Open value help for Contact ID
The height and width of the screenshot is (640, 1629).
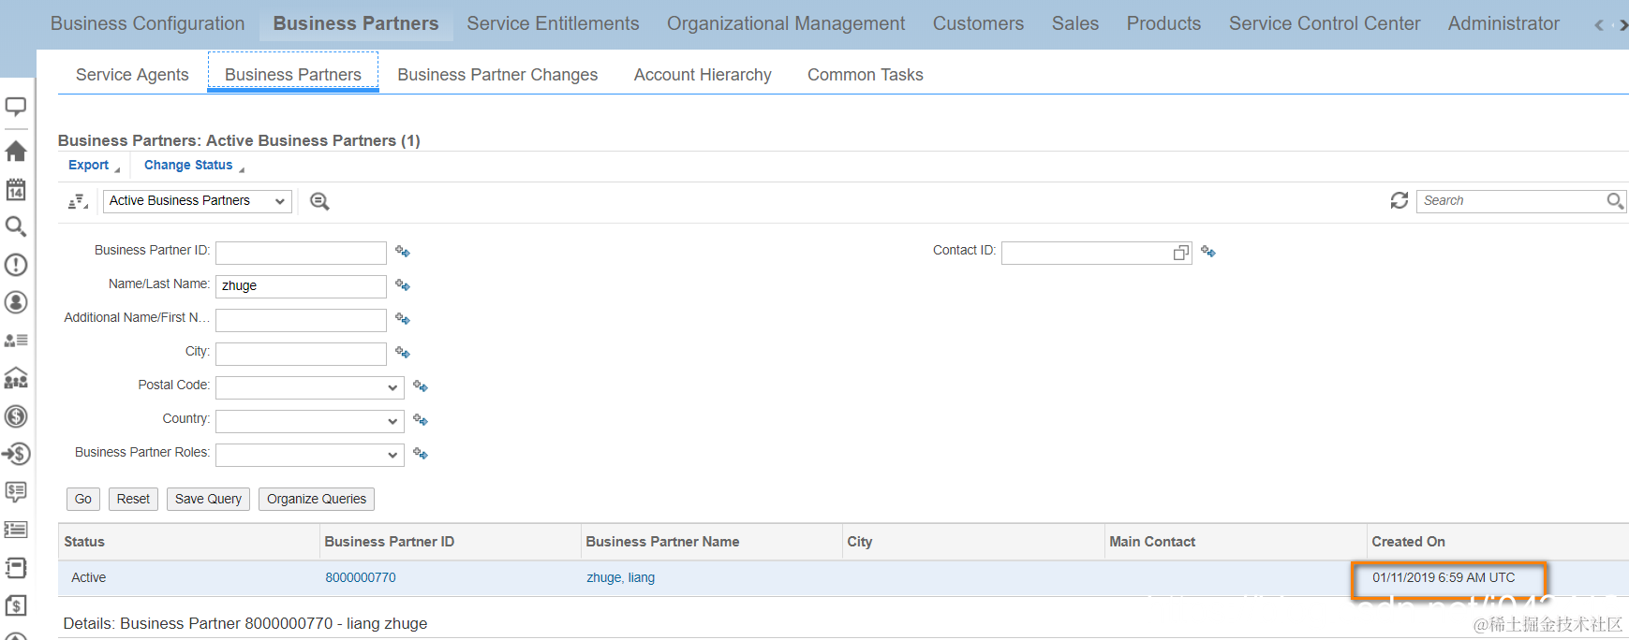(x=1181, y=253)
